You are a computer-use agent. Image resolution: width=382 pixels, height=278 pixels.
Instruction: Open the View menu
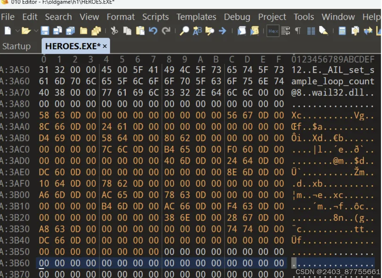point(89,17)
